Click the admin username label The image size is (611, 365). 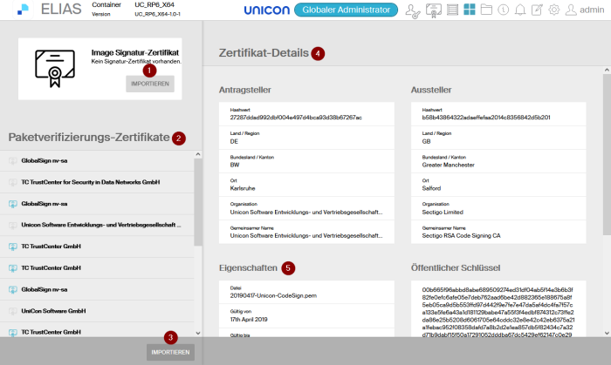tap(592, 10)
